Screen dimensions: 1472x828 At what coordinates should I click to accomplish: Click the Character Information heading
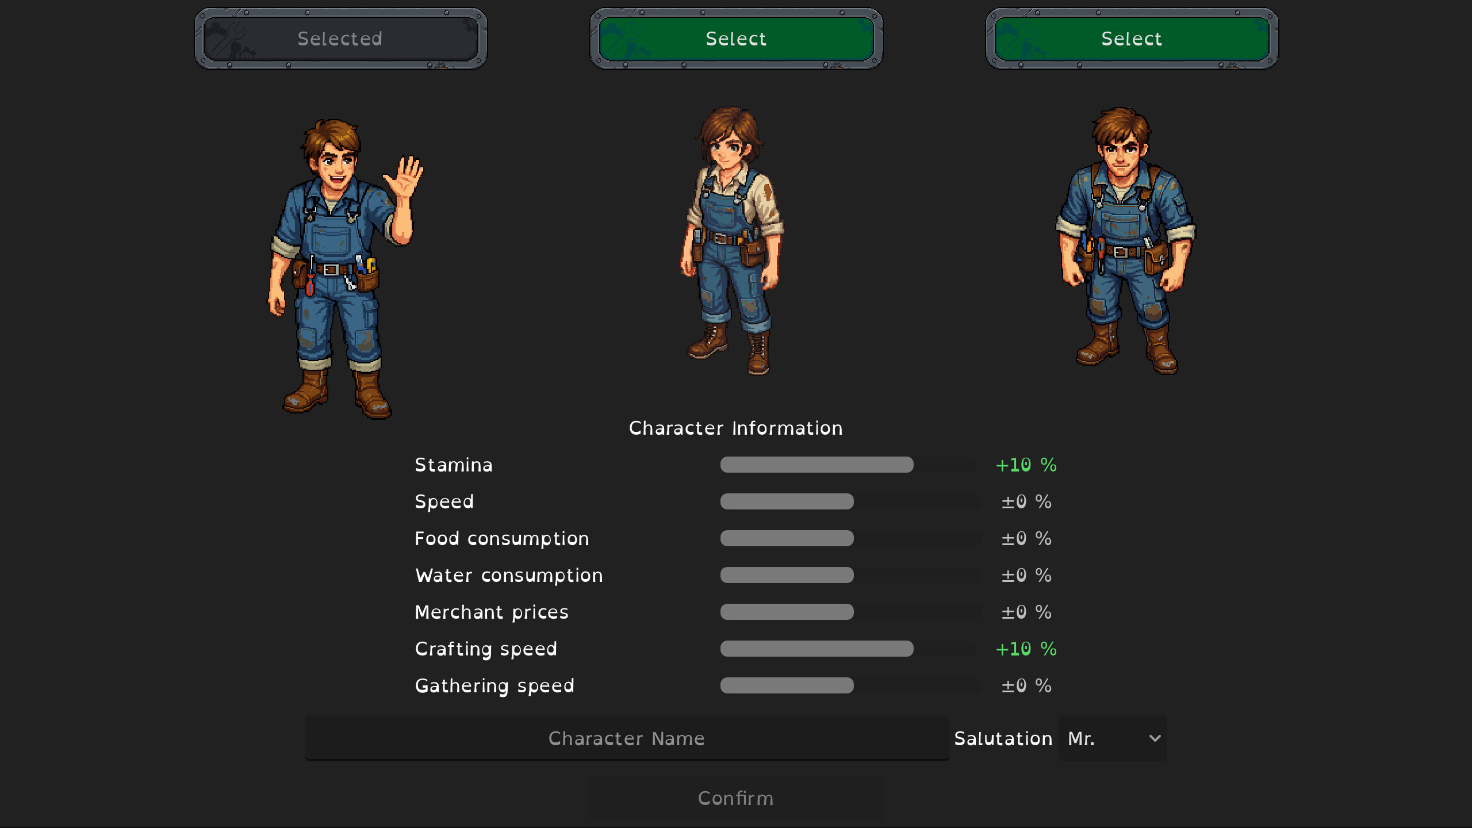[x=736, y=428]
